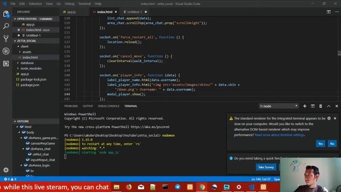Click the unsaved dot on Untitled-1 tab
The image size is (341, 192).
coord(145,12)
